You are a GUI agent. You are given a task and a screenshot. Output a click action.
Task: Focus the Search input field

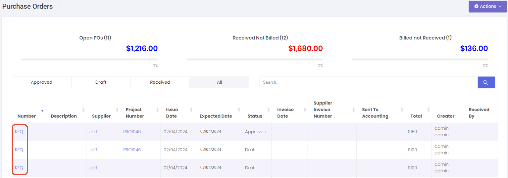click(x=369, y=82)
